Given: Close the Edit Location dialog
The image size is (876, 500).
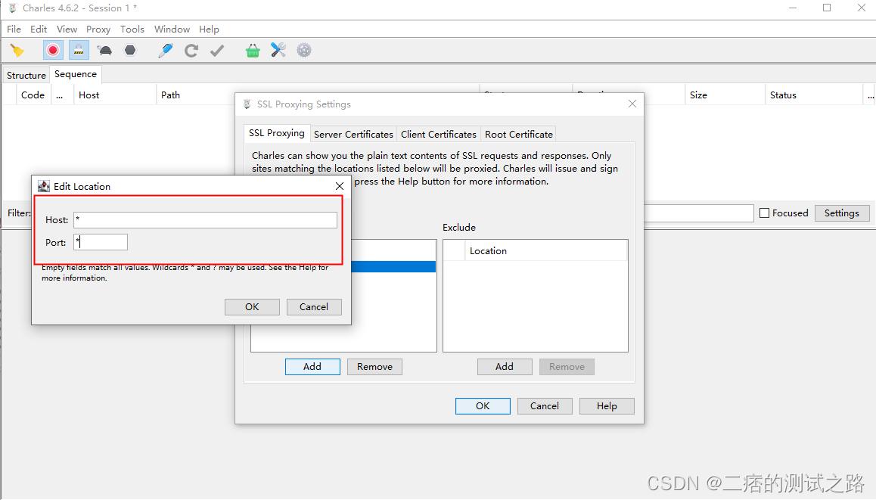Looking at the screenshot, I should (x=339, y=186).
